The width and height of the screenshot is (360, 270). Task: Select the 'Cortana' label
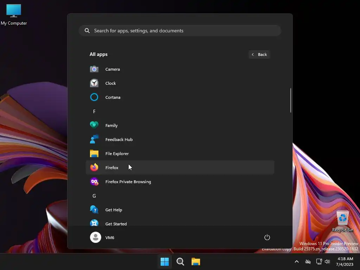[x=113, y=97]
